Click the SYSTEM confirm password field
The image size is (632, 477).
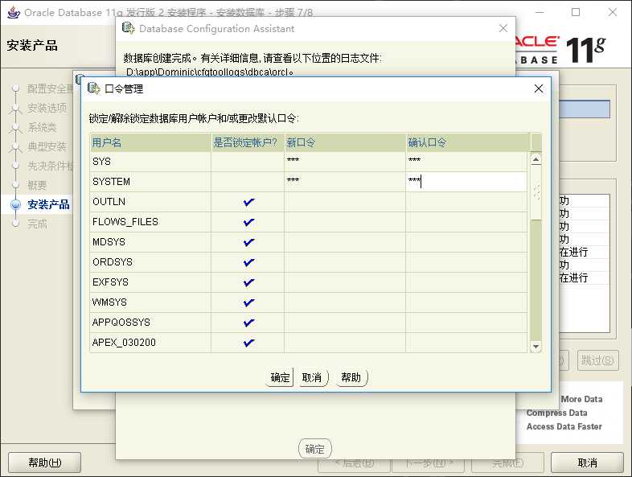466,182
